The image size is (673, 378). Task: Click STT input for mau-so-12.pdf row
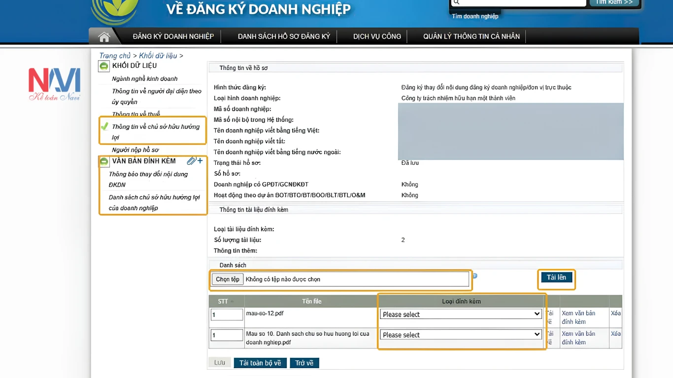point(227,315)
